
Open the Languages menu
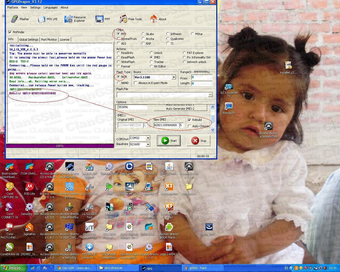click(x=50, y=7)
